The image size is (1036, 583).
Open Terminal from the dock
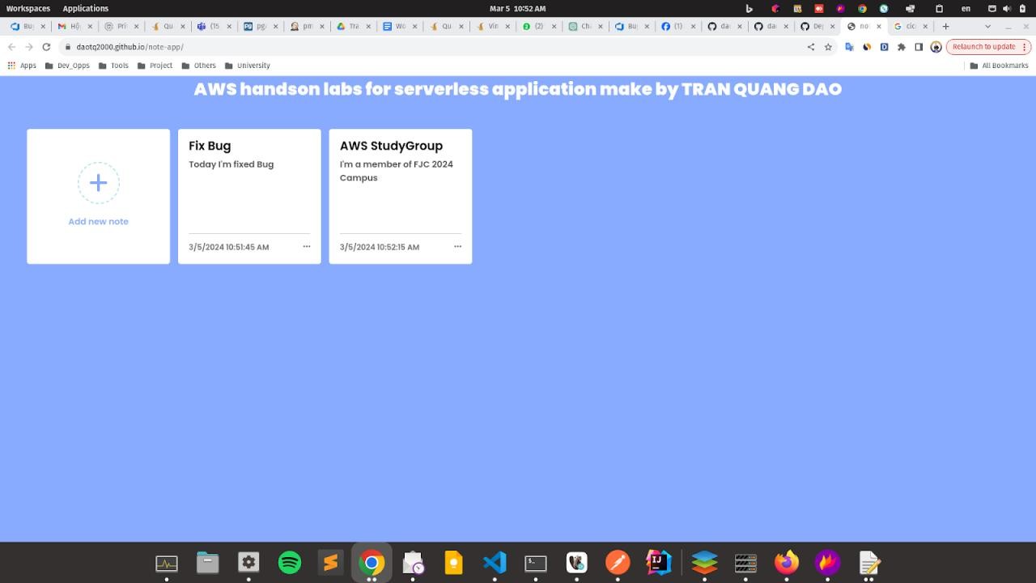coord(536,562)
